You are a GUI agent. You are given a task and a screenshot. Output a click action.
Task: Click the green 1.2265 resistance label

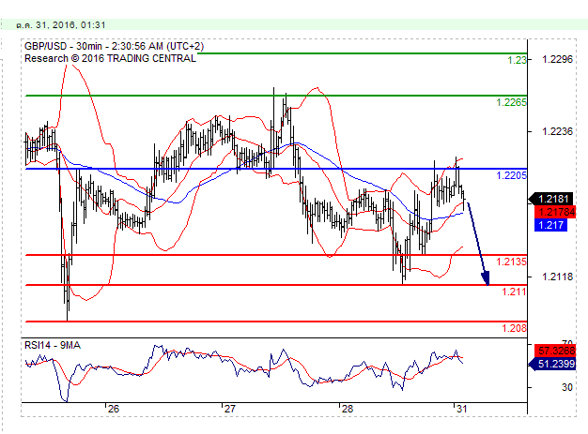pyautogui.click(x=512, y=102)
